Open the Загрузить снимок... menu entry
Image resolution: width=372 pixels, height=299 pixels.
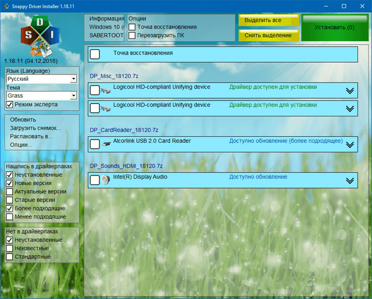35,128
